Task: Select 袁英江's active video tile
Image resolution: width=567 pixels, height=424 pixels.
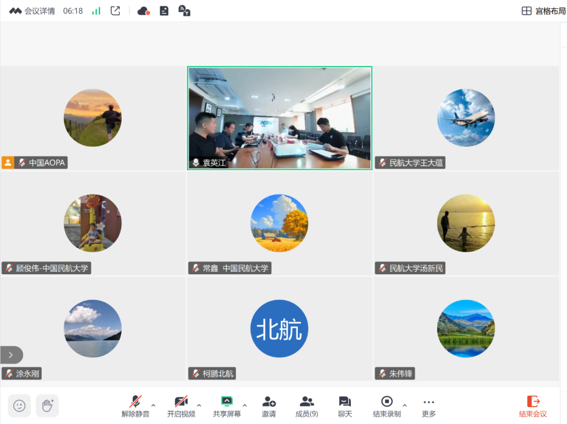Action: (279, 118)
